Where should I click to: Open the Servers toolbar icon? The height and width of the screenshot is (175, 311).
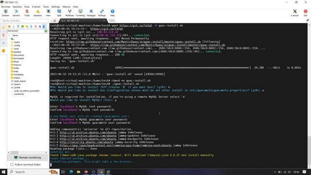16,13
